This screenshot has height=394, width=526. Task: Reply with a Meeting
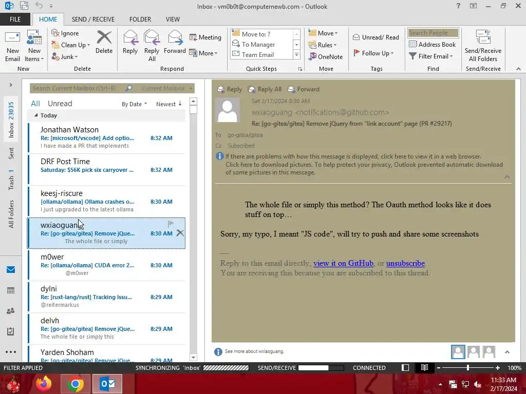(x=205, y=37)
